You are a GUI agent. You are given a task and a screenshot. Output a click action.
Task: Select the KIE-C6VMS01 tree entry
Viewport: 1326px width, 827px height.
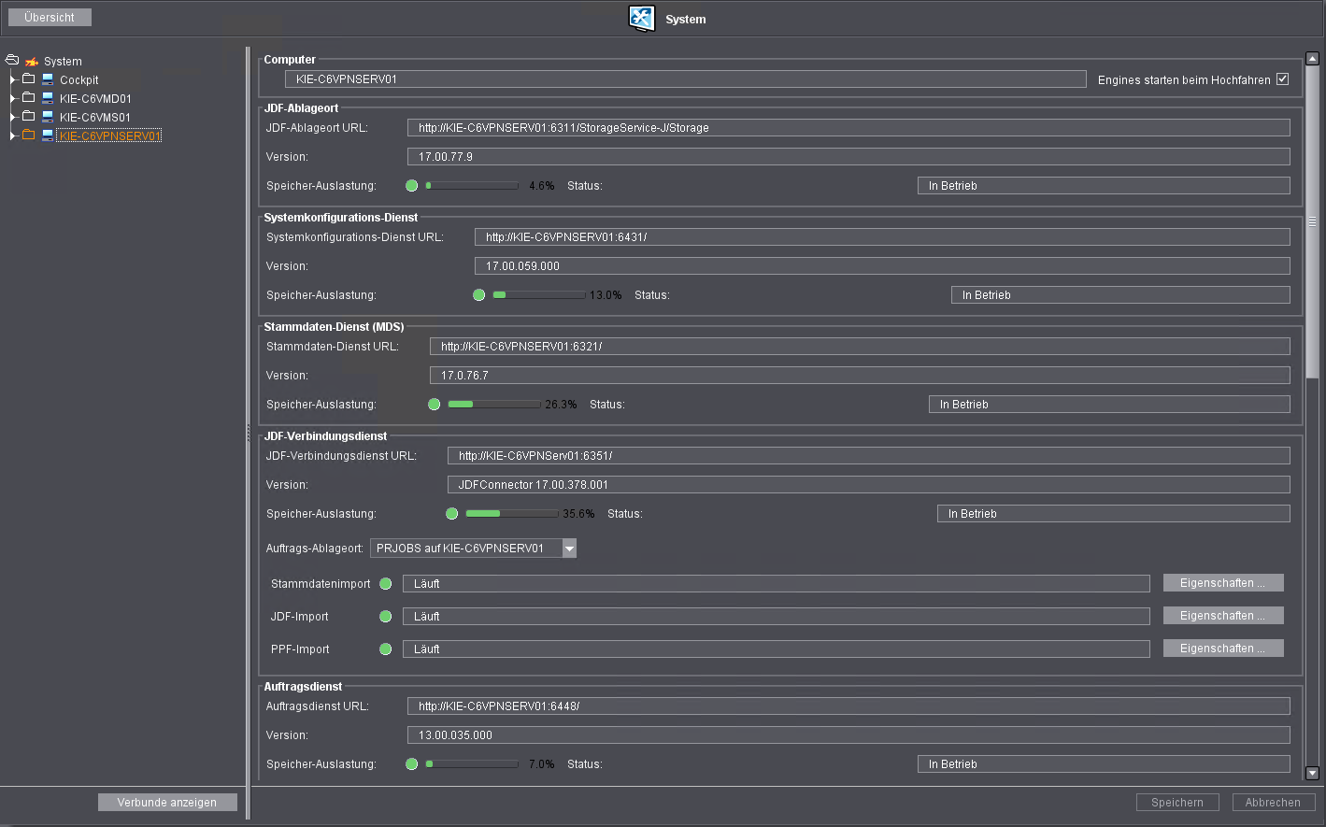pos(95,118)
